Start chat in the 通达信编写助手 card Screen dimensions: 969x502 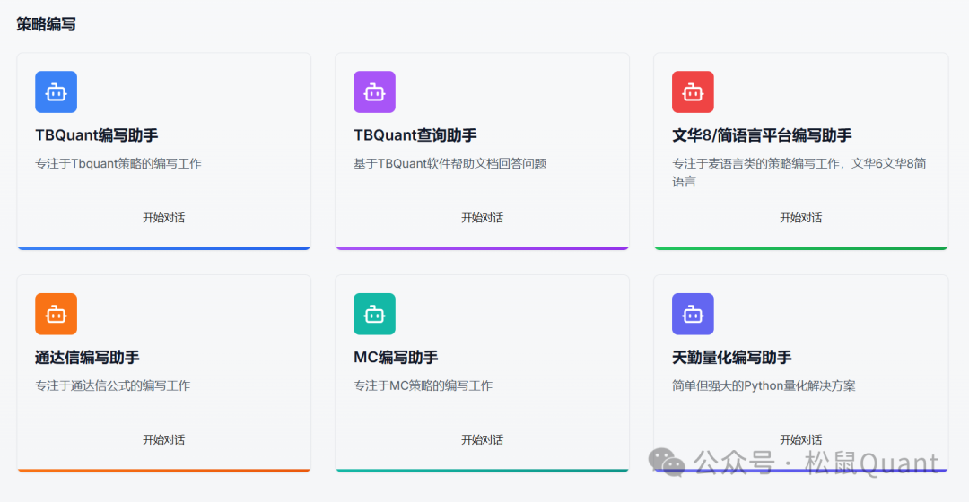[164, 439]
